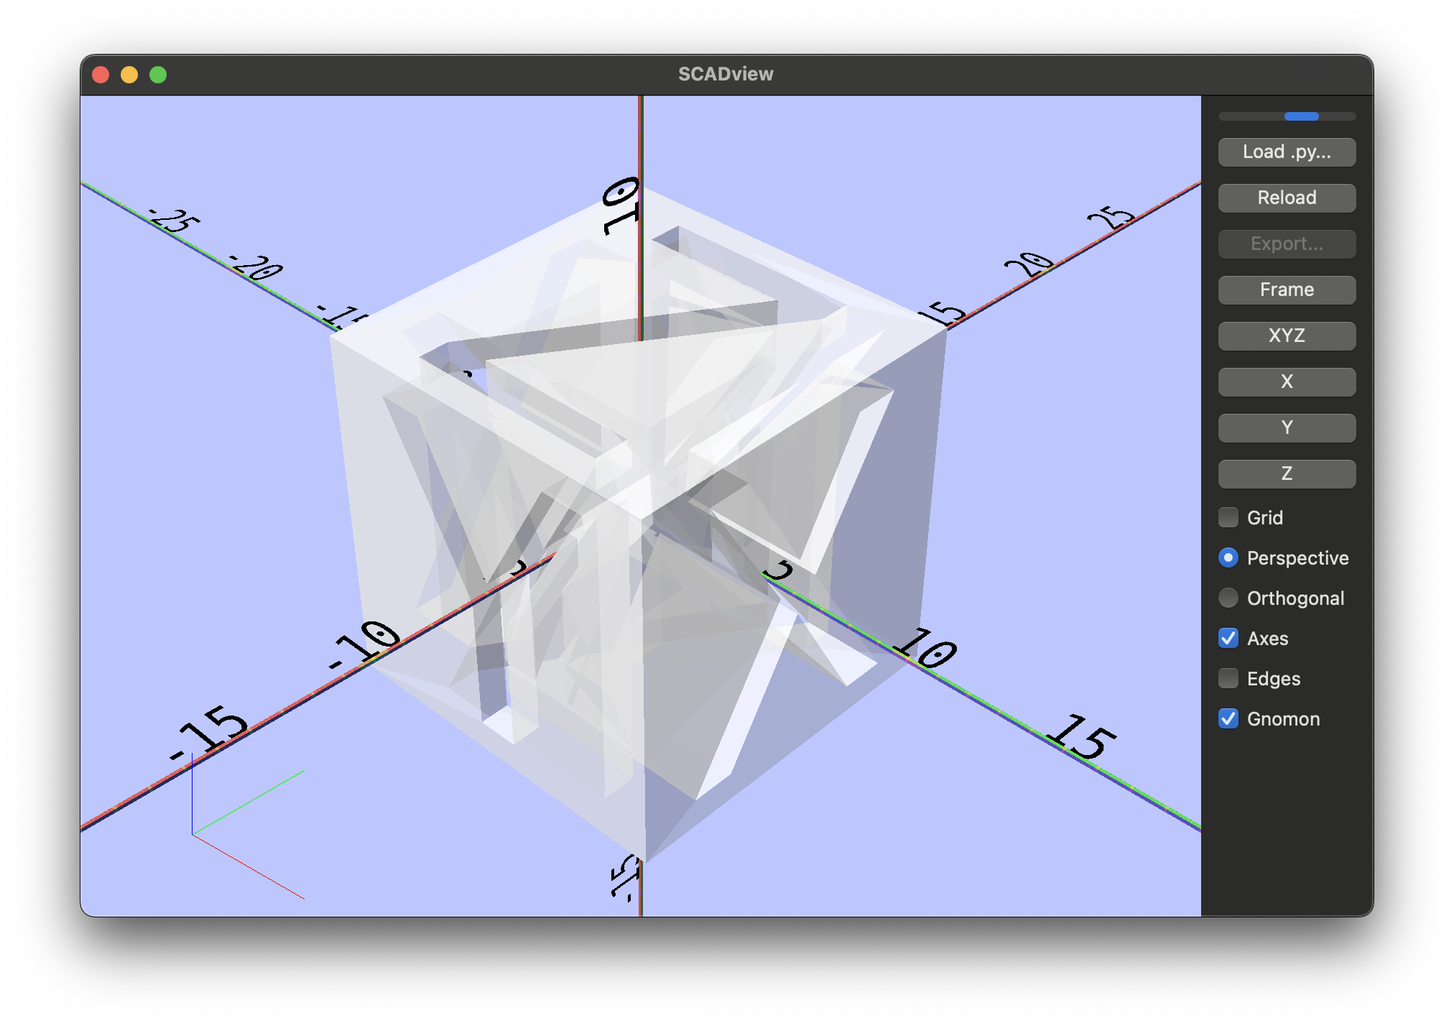Click the green fullscreen window button
Screen dimensions: 1454x1023
coord(158,75)
